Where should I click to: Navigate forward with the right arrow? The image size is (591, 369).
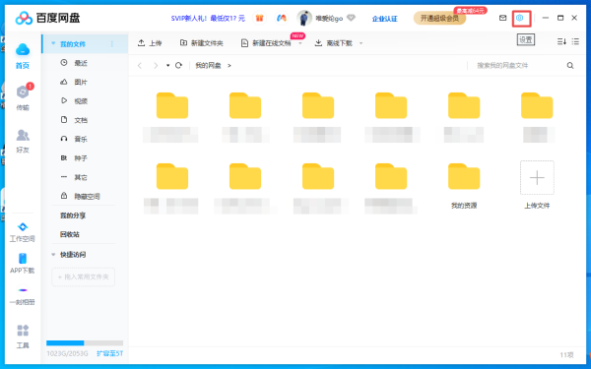point(156,66)
